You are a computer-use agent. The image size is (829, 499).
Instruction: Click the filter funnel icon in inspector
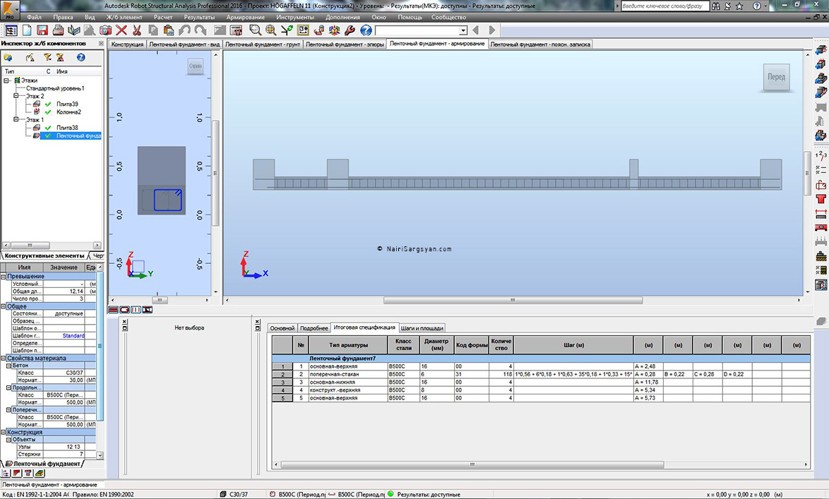47,57
